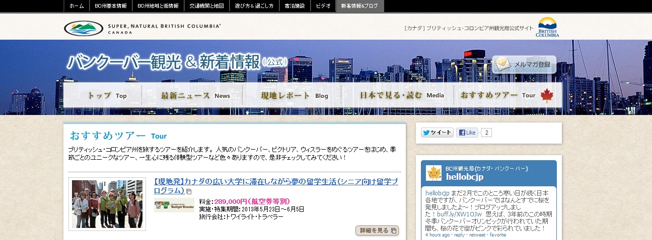Open the 交通機関と地図 menu item

tap(206, 6)
